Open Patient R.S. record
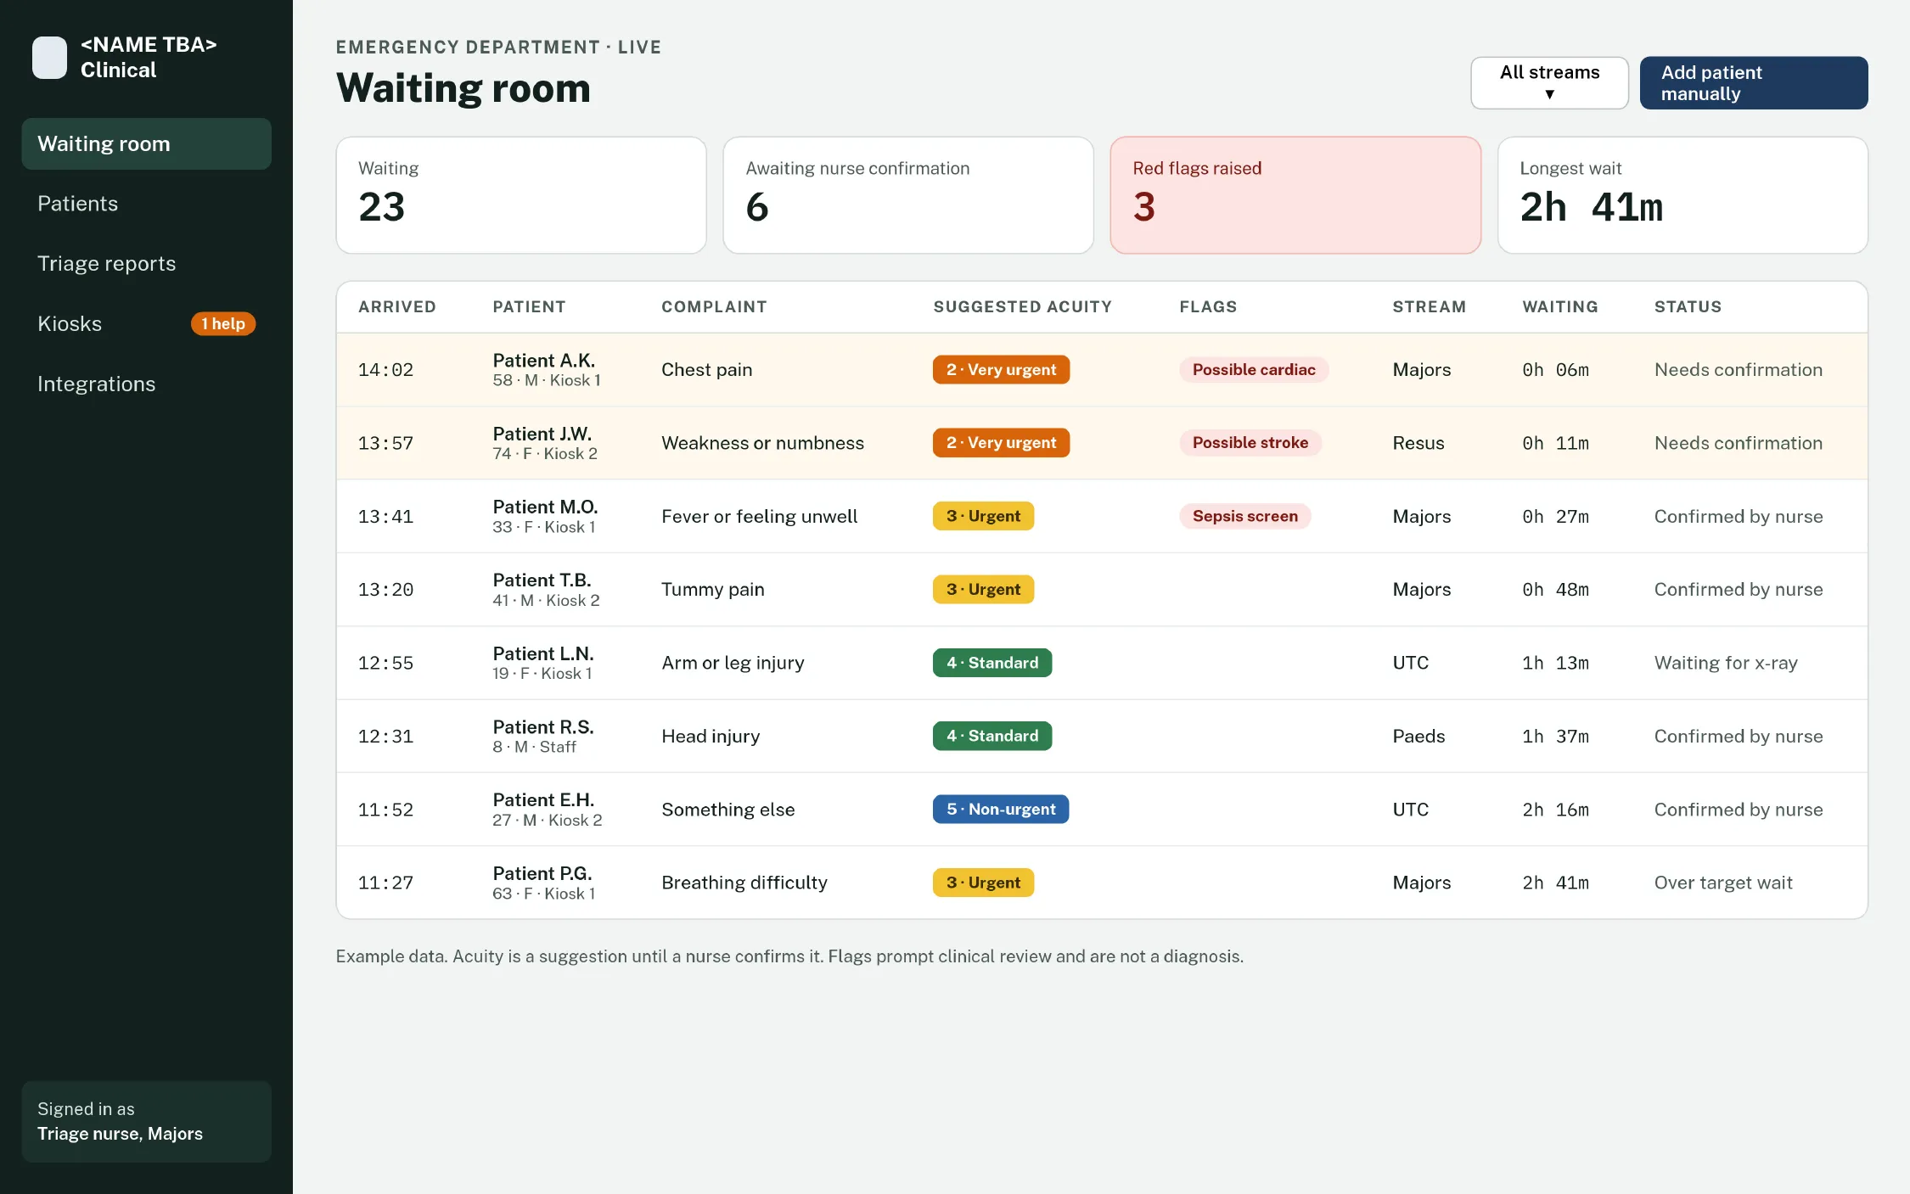The image size is (1910, 1194). (x=1102, y=736)
